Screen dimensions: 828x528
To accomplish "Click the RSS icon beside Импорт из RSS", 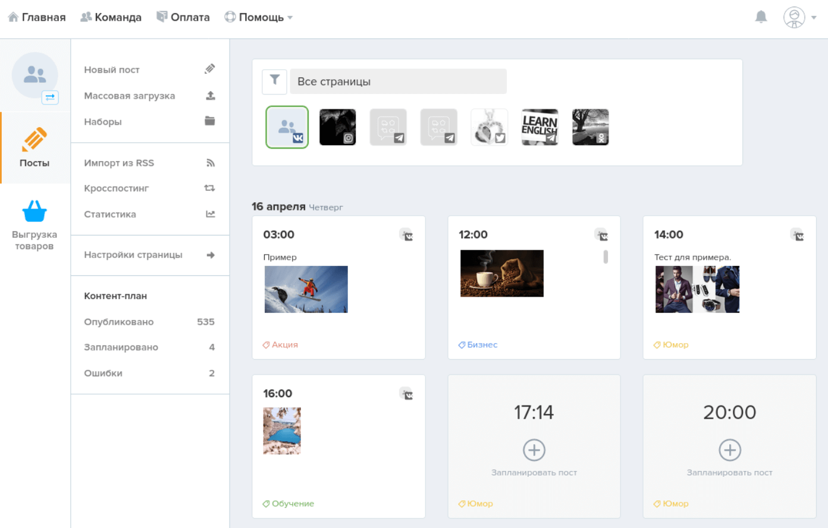I will point(210,163).
